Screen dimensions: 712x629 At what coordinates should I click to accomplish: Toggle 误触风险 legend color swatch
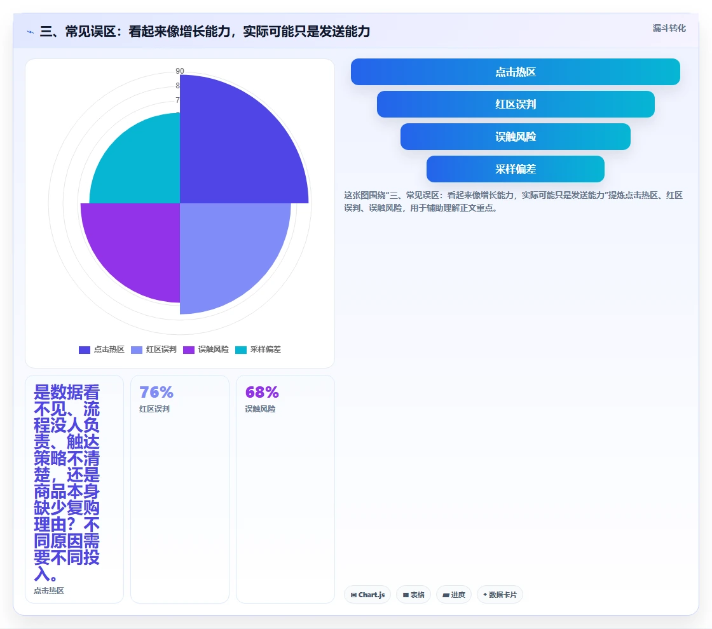188,350
